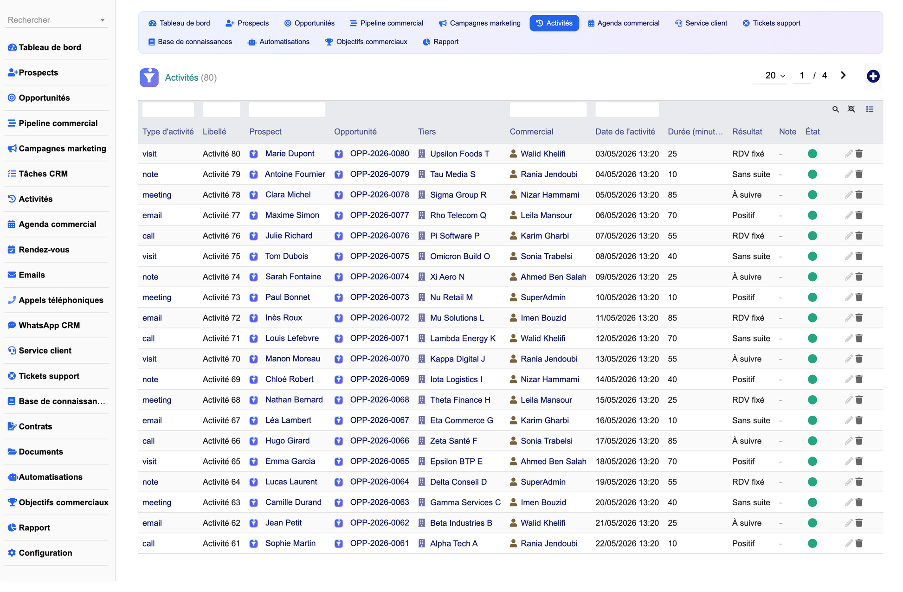Open the Objectifs commerciaux tab
The height and width of the screenshot is (592, 903).
(367, 42)
